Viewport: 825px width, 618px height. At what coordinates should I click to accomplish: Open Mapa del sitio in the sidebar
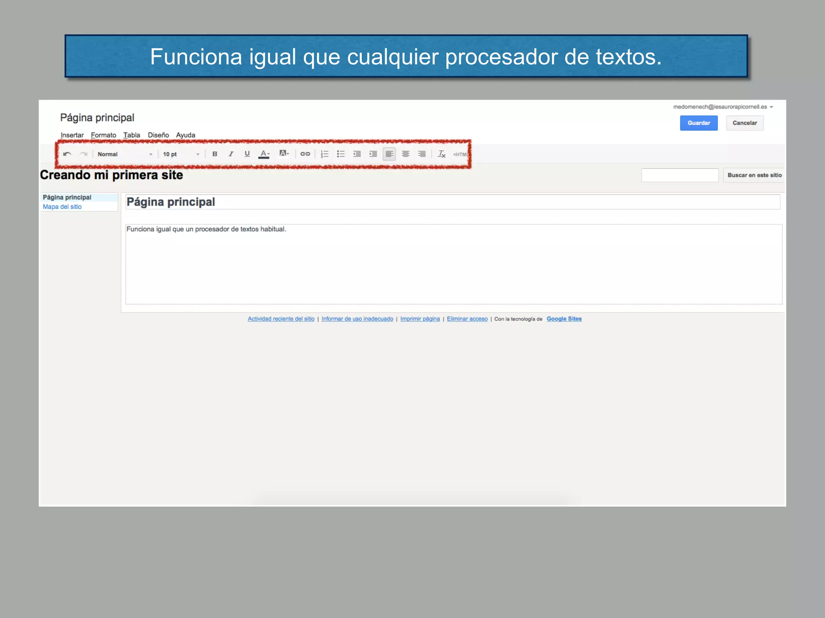tap(62, 207)
